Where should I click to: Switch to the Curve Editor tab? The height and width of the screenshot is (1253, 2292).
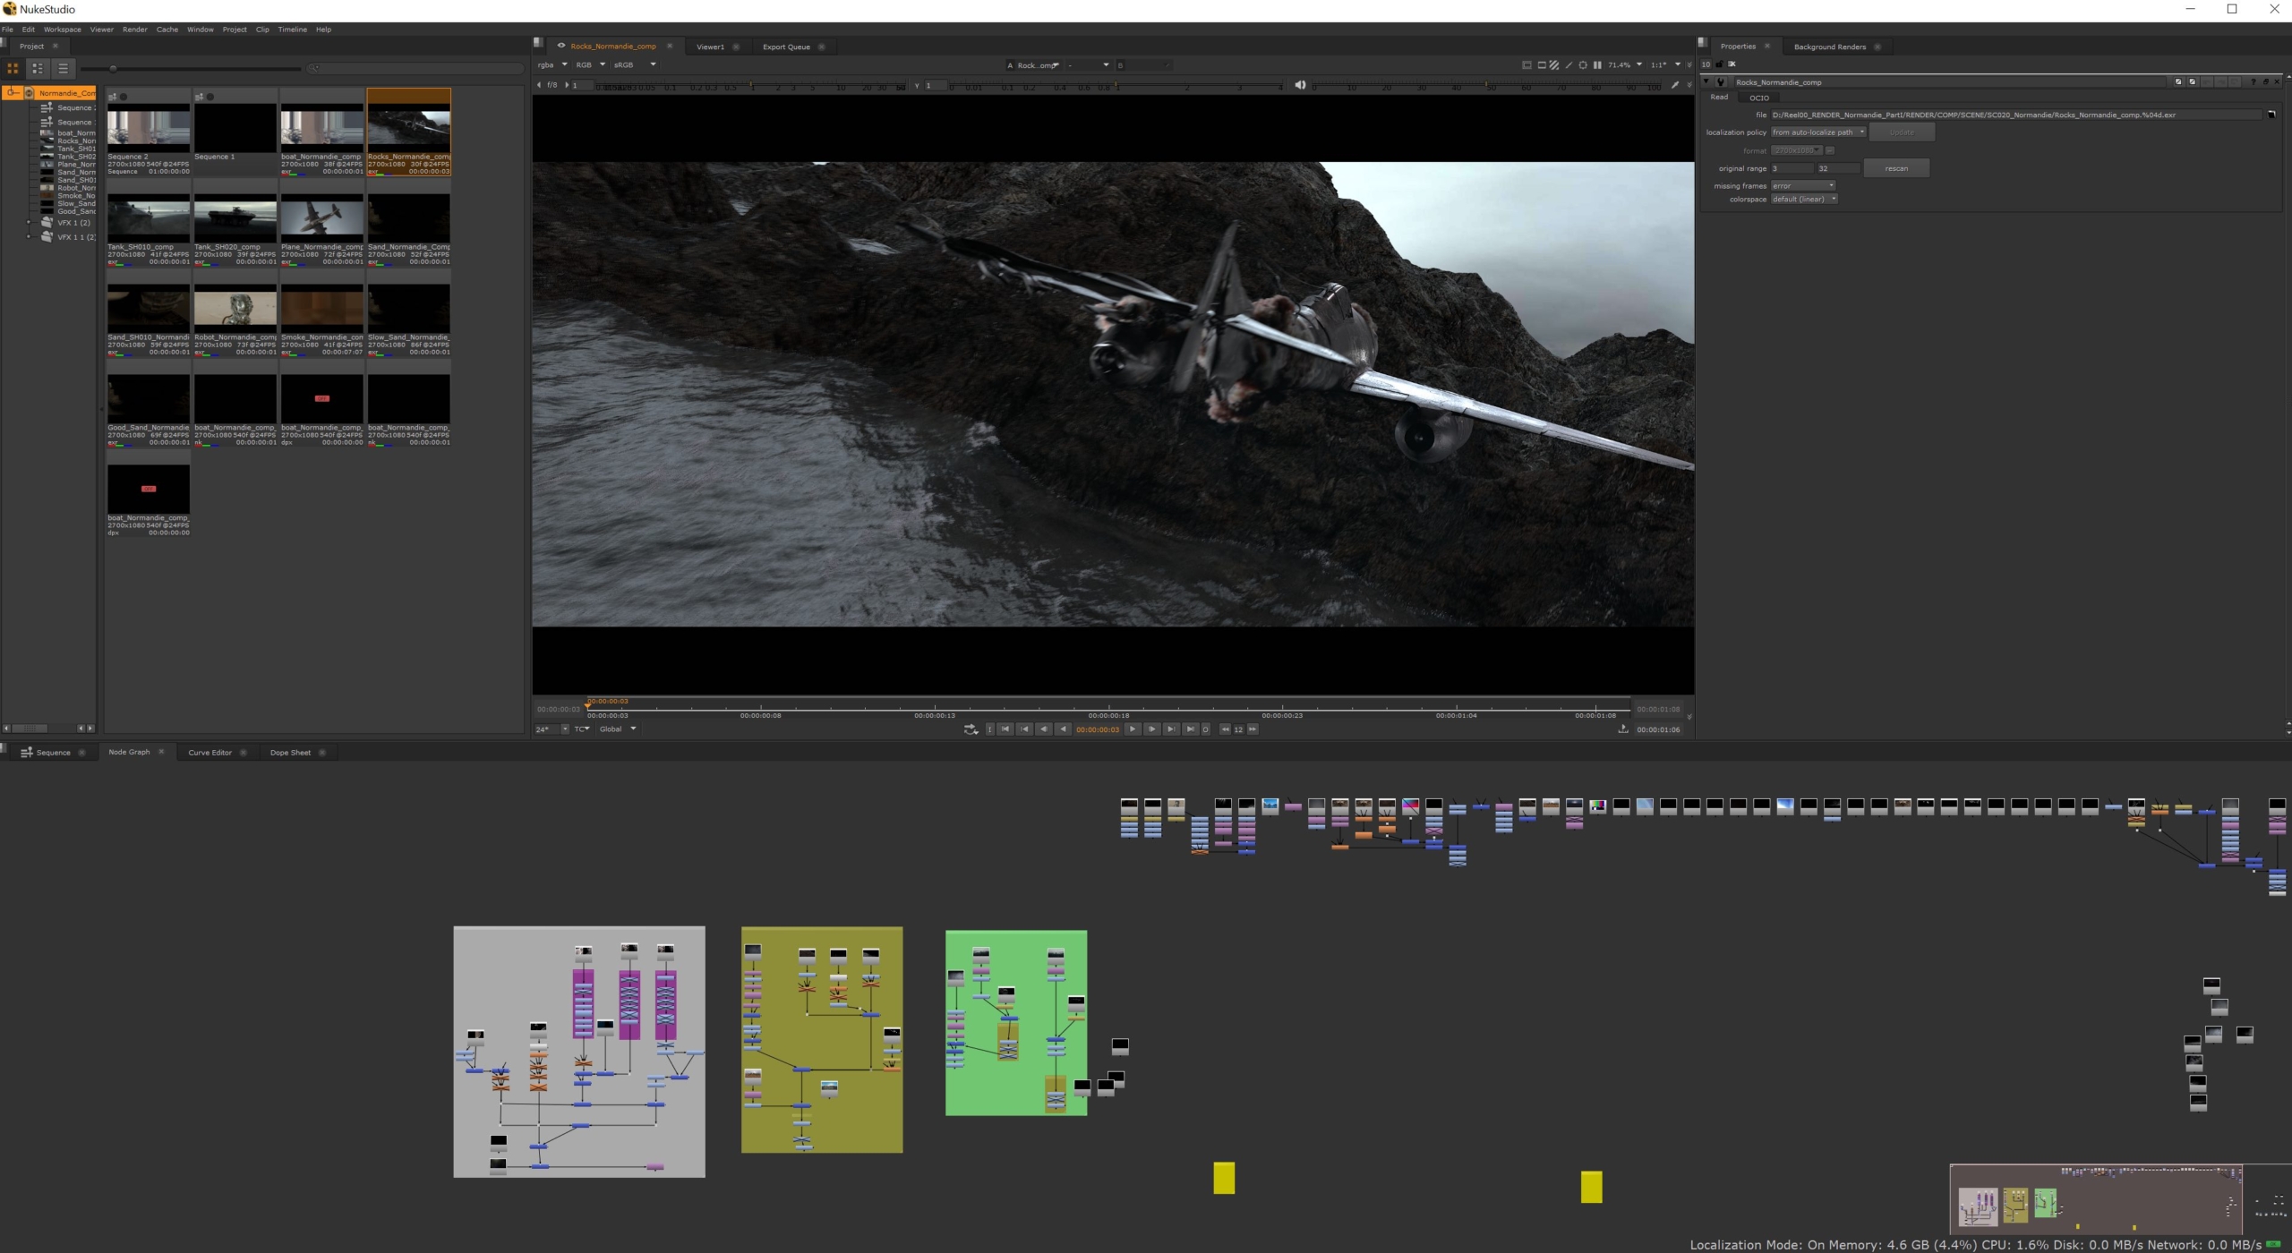(x=210, y=753)
